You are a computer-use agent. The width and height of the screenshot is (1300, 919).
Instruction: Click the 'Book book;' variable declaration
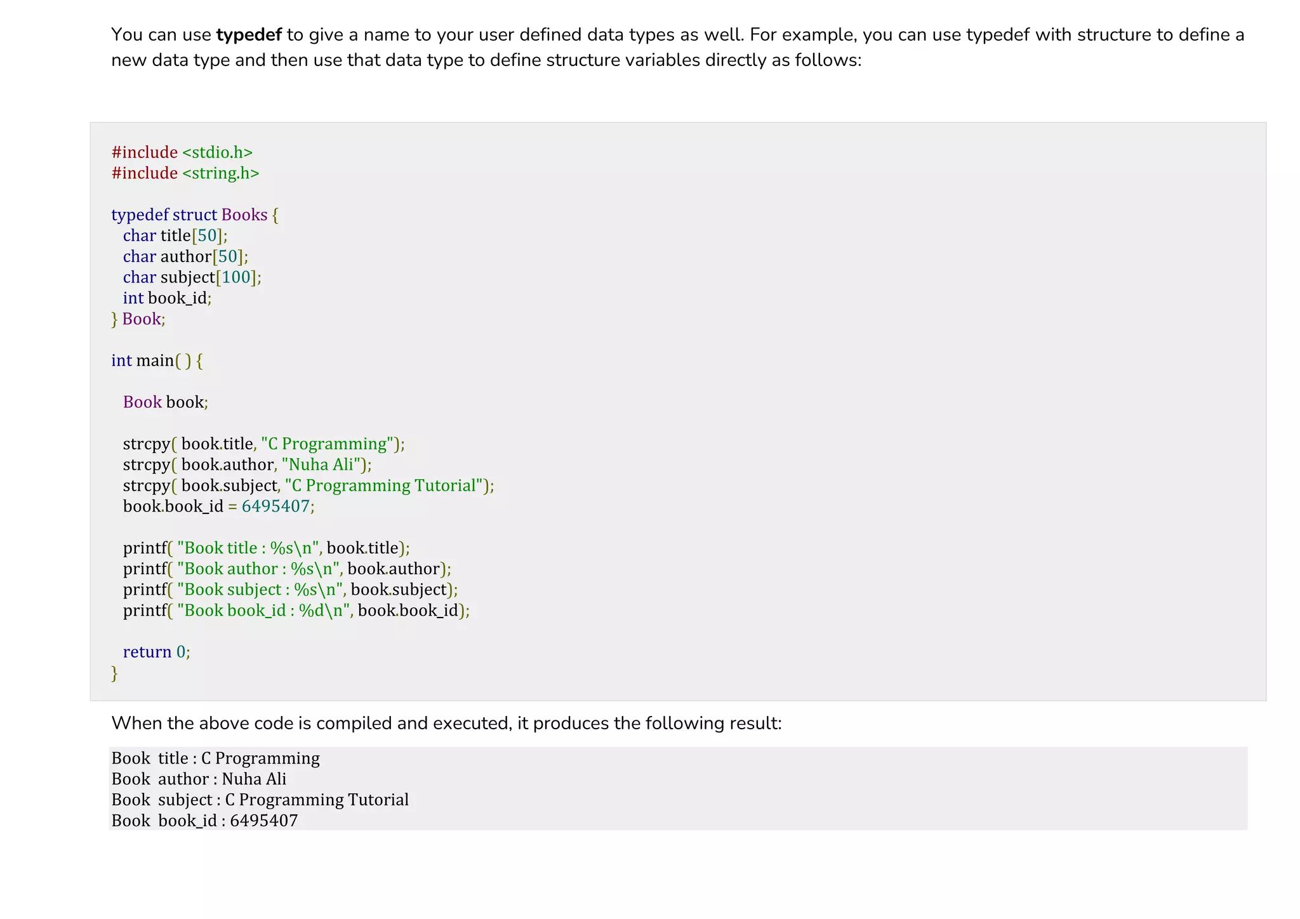click(x=166, y=402)
